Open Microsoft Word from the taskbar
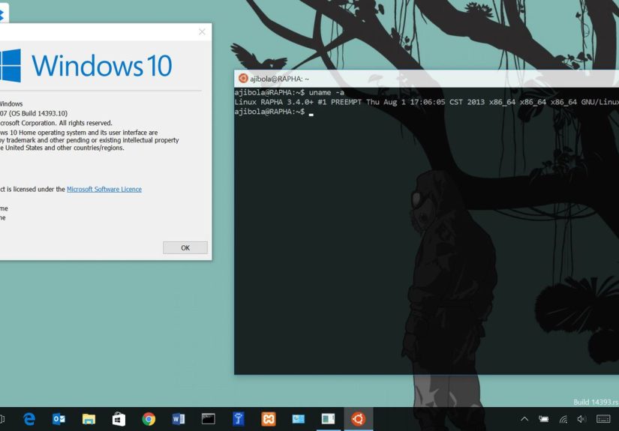The image size is (619, 431). coord(179,419)
